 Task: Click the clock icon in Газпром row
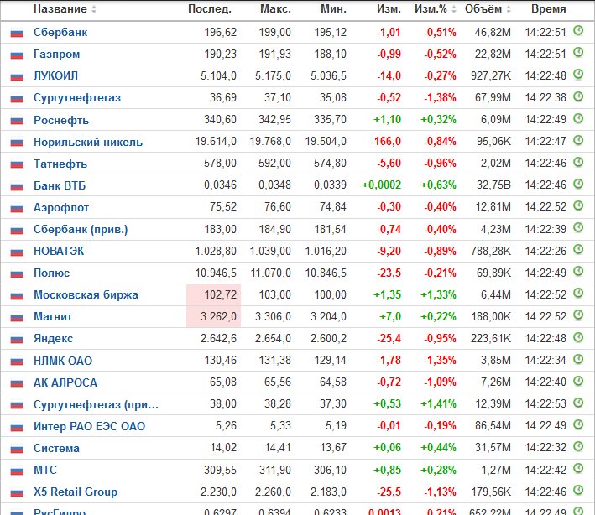tap(578, 52)
